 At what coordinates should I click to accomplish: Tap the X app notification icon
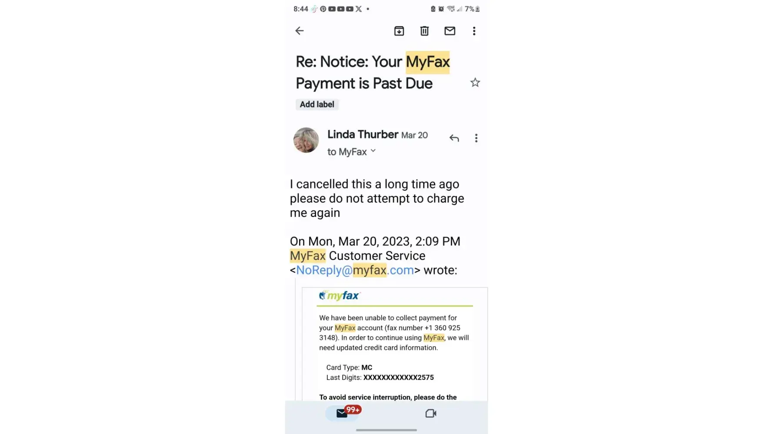tap(358, 9)
